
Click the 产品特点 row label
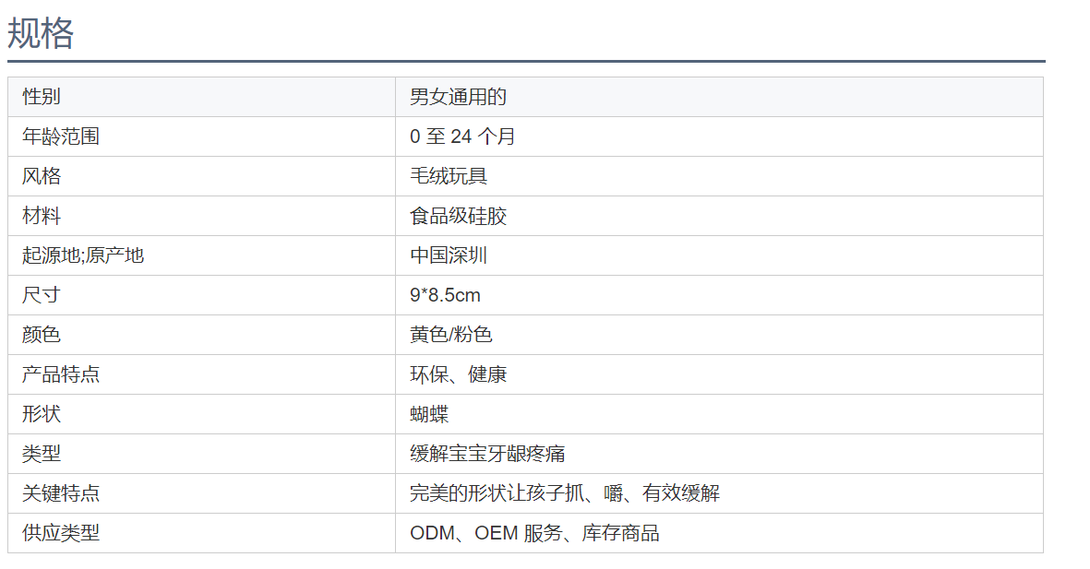(x=61, y=374)
